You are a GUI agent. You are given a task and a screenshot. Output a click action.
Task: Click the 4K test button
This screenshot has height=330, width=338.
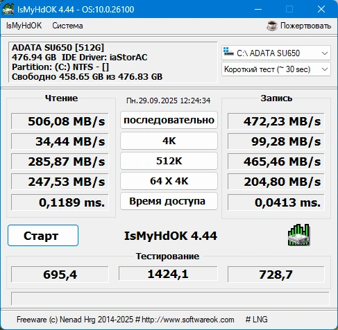tap(169, 141)
